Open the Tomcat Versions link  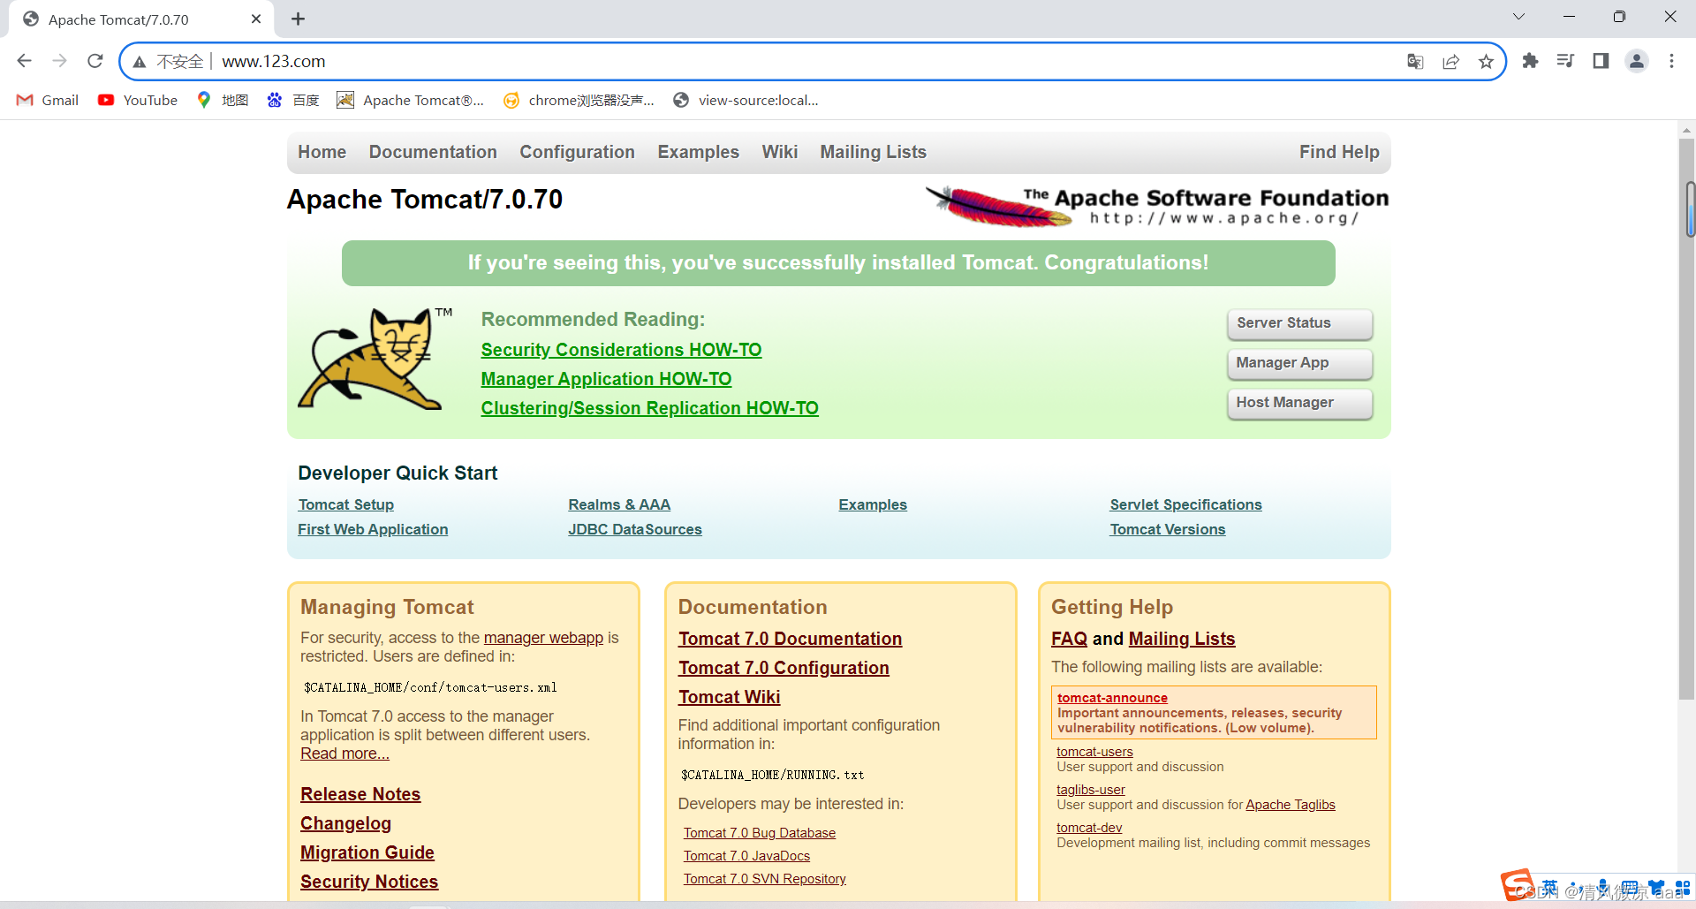tap(1168, 529)
